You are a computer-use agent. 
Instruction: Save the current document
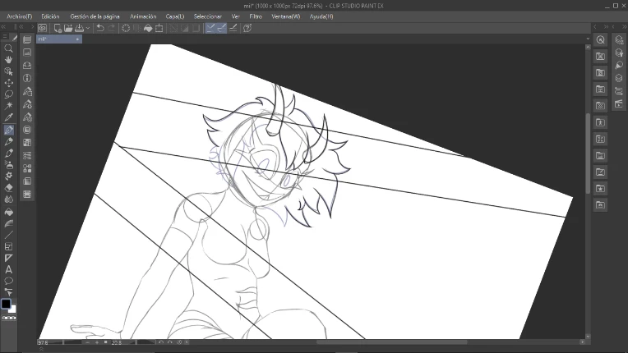[x=79, y=28]
